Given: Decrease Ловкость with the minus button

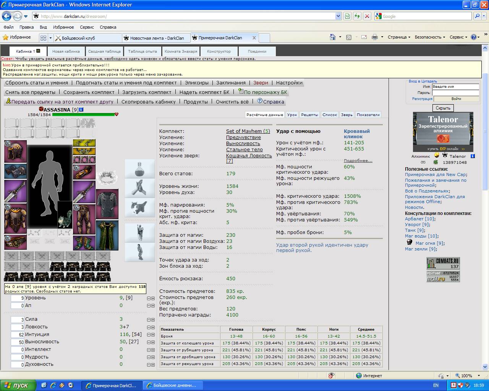Looking at the screenshot, I should (x=149, y=327).
